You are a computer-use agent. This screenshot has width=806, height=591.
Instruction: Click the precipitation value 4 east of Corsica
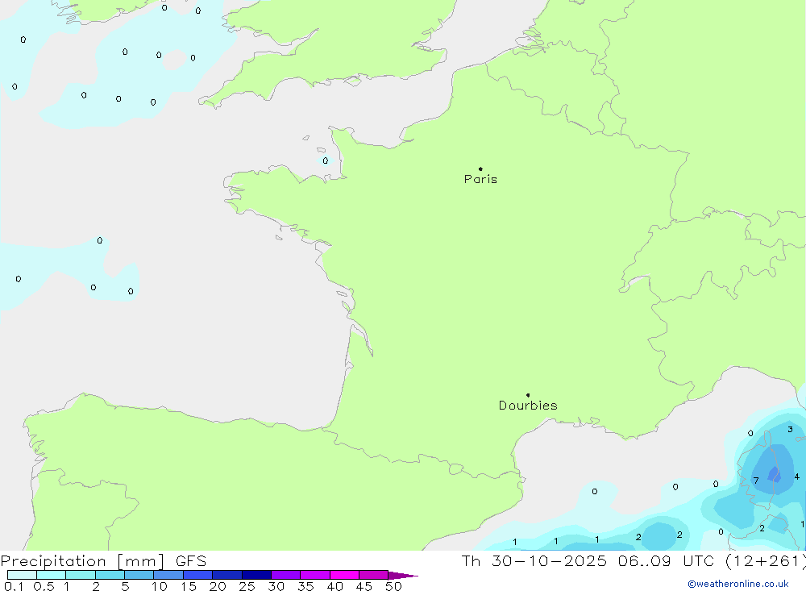797,477
